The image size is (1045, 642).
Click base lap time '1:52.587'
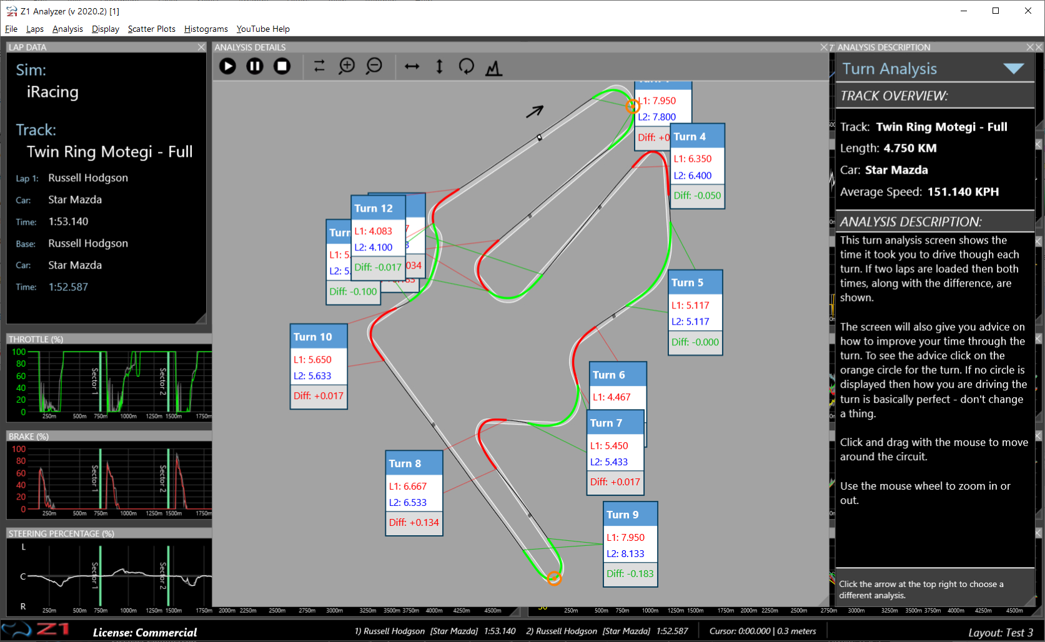pyautogui.click(x=69, y=287)
